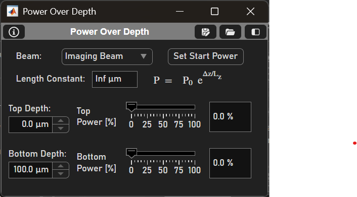
Task: Increase Bottom Depth with up arrow
Action: coord(61,166)
